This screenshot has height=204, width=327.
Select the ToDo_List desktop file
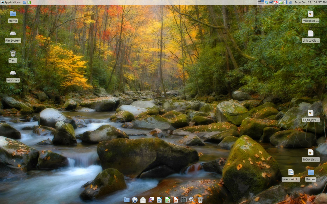[x=311, y=152]
